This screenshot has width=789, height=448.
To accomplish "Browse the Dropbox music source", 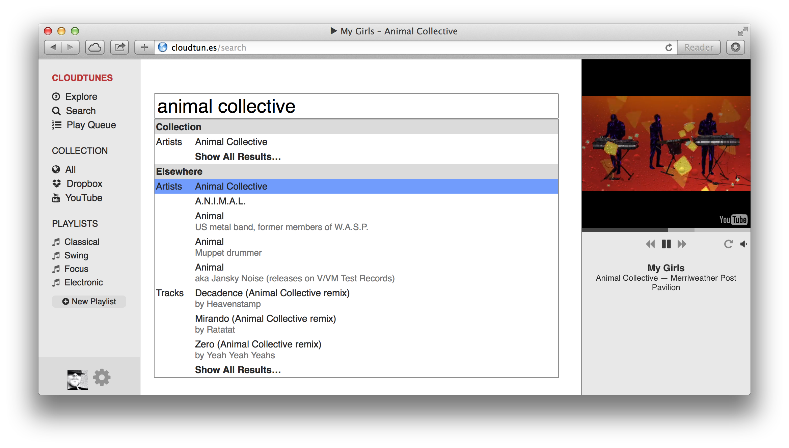I will click(x=84, y=184).
